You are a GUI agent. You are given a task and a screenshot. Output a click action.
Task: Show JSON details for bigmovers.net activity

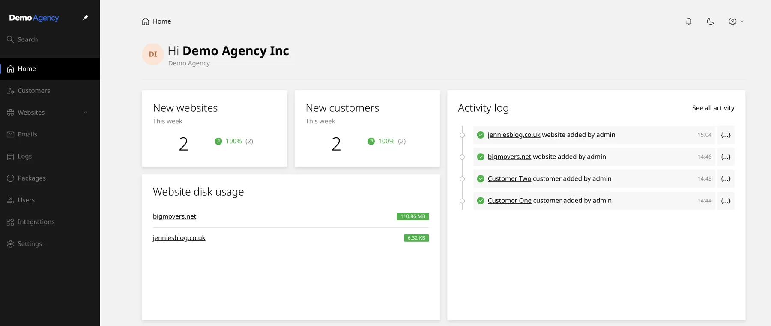coord(726,157)
